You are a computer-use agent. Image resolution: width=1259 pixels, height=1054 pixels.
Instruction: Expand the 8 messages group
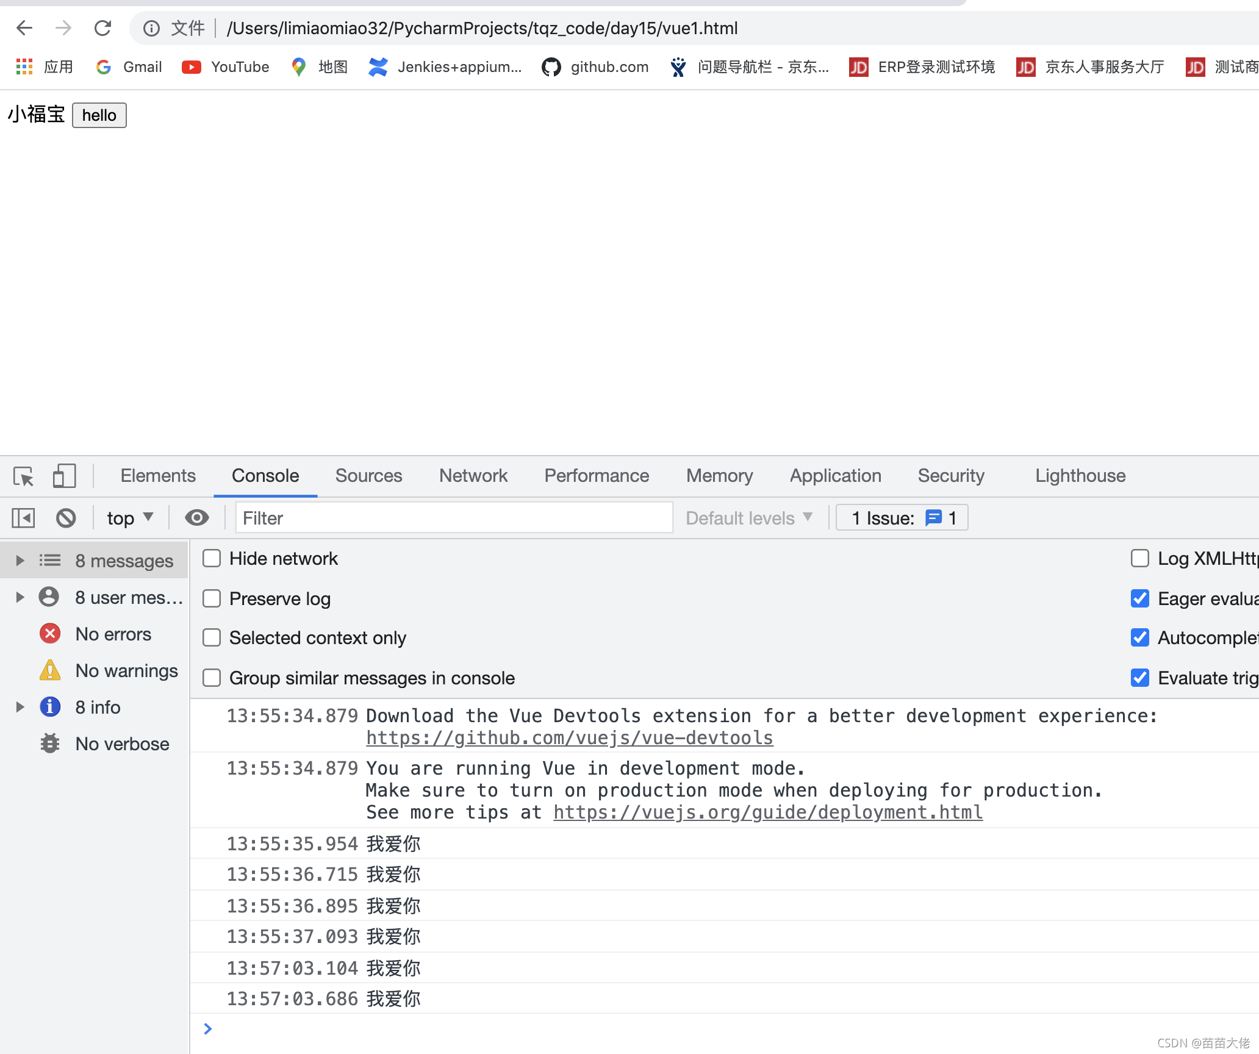click(x=20, y=561)
